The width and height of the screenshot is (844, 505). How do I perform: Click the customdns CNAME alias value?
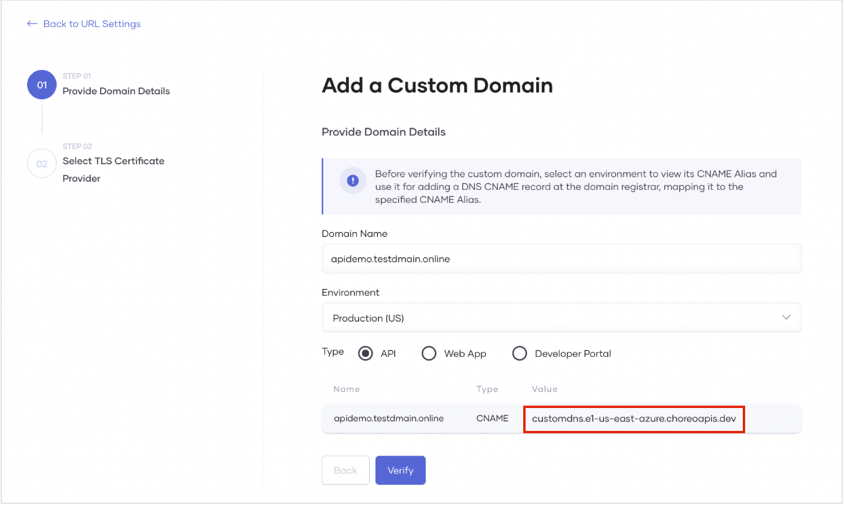634,419
